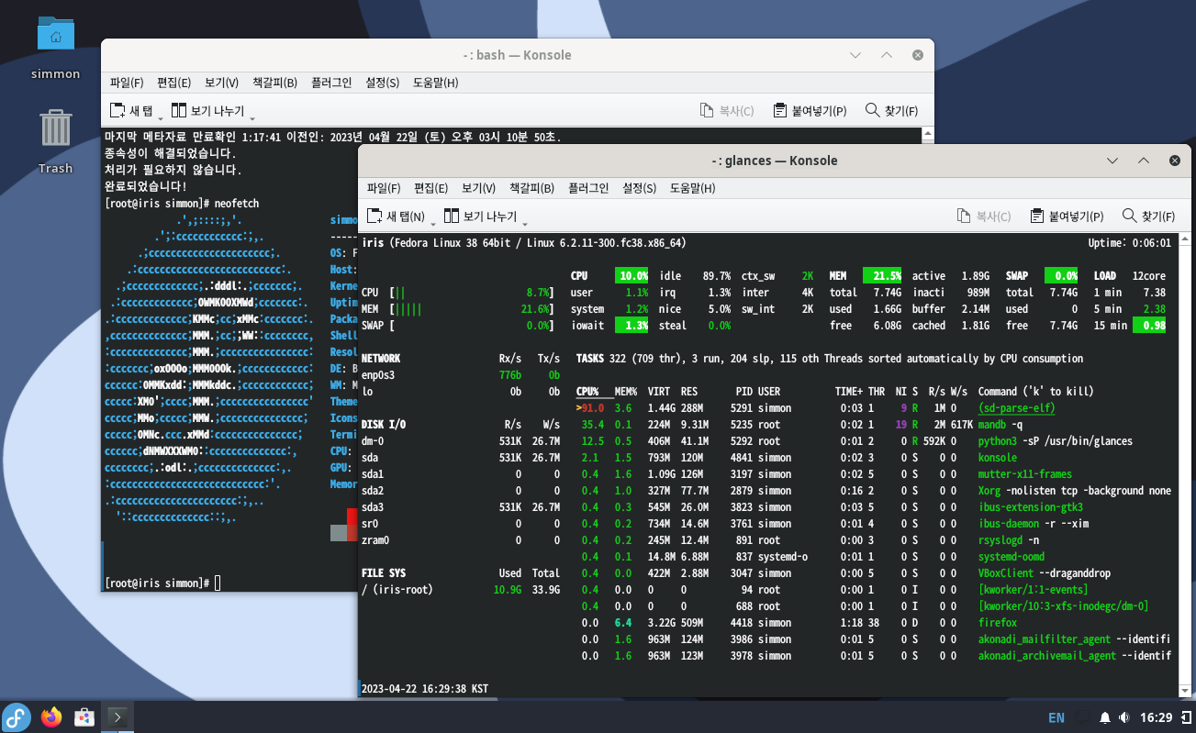Open 편집(E) menu in bash Konsole

(x=173, y=83)
